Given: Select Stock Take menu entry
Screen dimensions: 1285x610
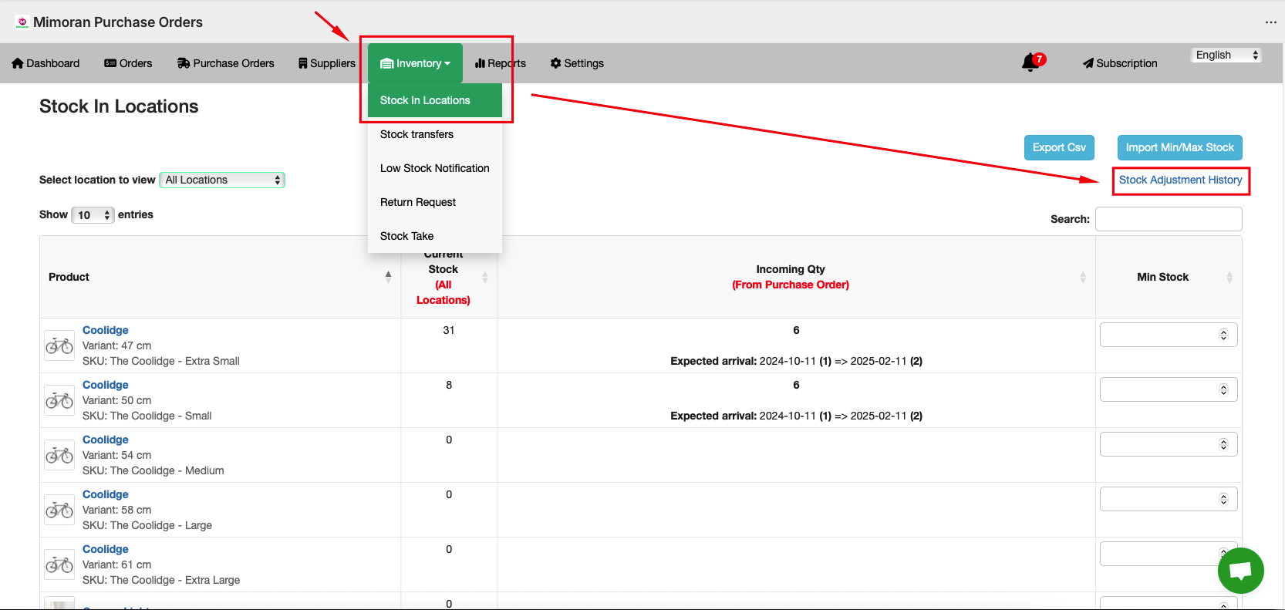Looking at the screenshot, I should pyautogui.click(x=435, y=236).
